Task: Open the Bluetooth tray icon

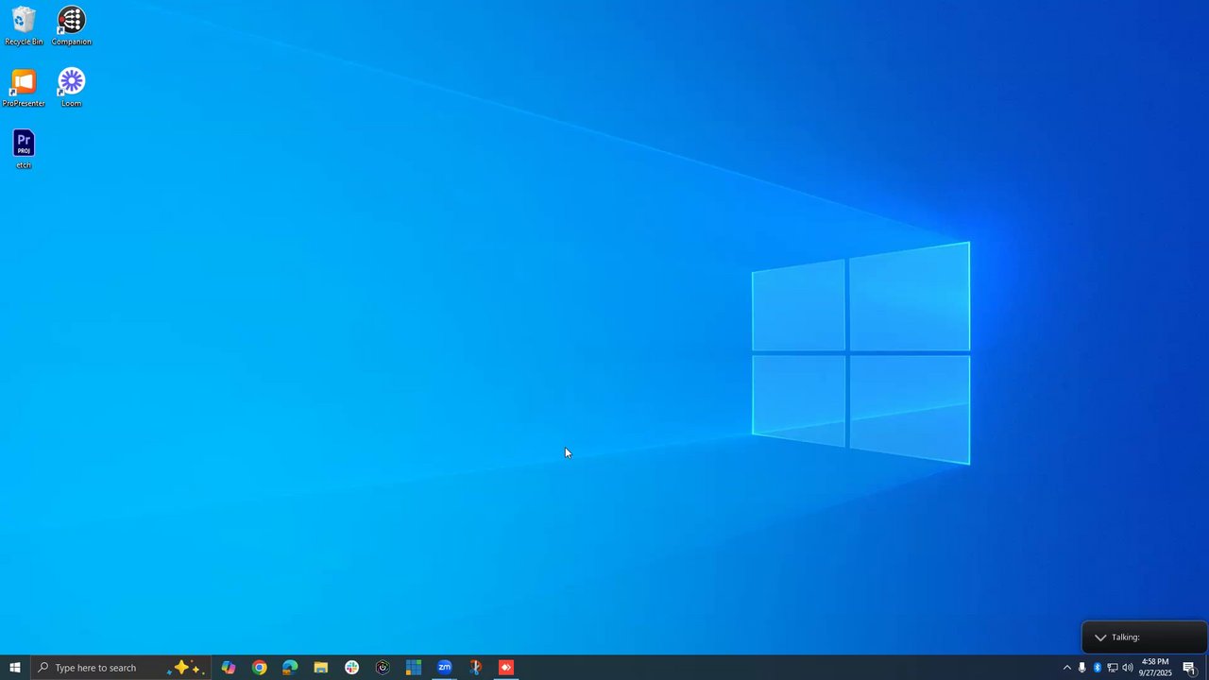Action: pos(1098,668)
